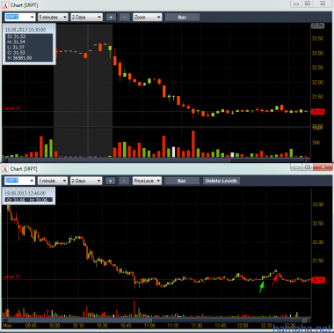Open the Zoom mode dropdown in top chart
The width and height of the screenshot is (334, 333).
tap(147, 18)
